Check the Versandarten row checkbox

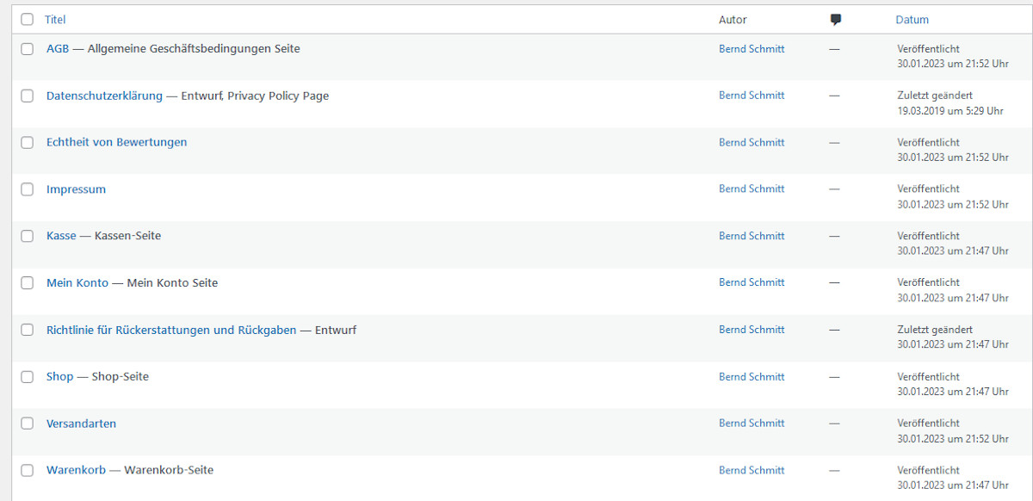(x=28, y=424)
